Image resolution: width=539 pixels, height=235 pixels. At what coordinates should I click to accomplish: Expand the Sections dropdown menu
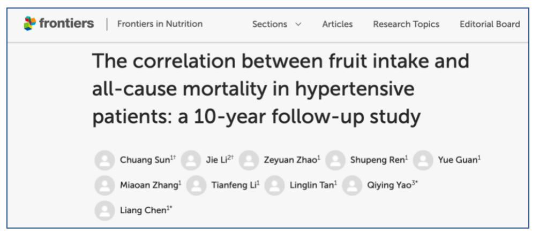(x=276, y=25)
